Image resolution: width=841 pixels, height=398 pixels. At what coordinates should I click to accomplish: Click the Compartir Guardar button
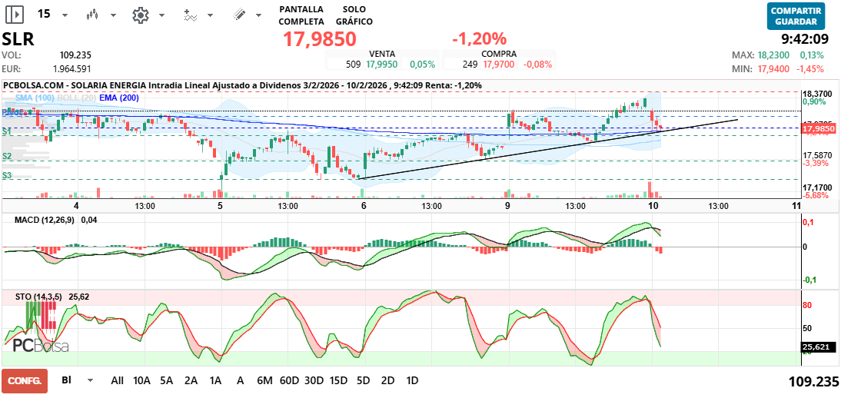coord(796,16)
